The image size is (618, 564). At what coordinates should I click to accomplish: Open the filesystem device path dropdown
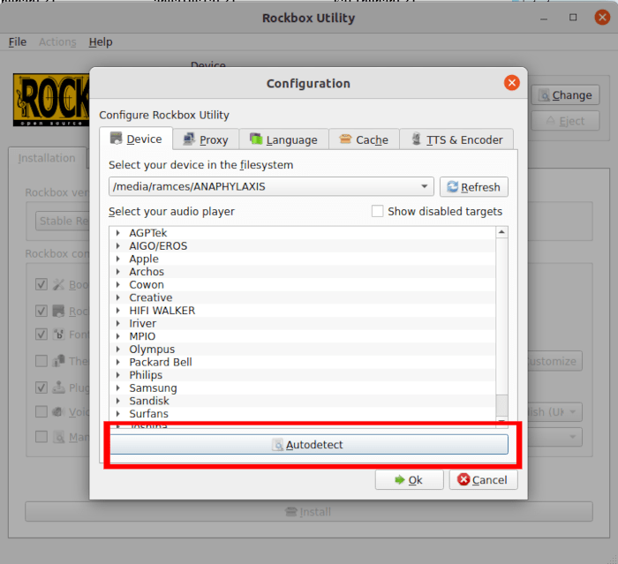tap(271, 186)
